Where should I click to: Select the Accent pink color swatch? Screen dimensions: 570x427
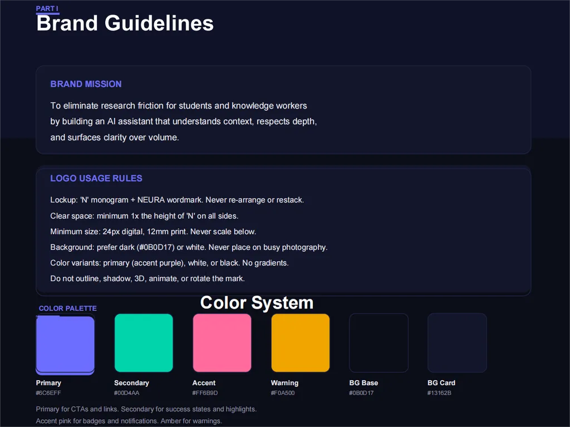tap(222, 343)
